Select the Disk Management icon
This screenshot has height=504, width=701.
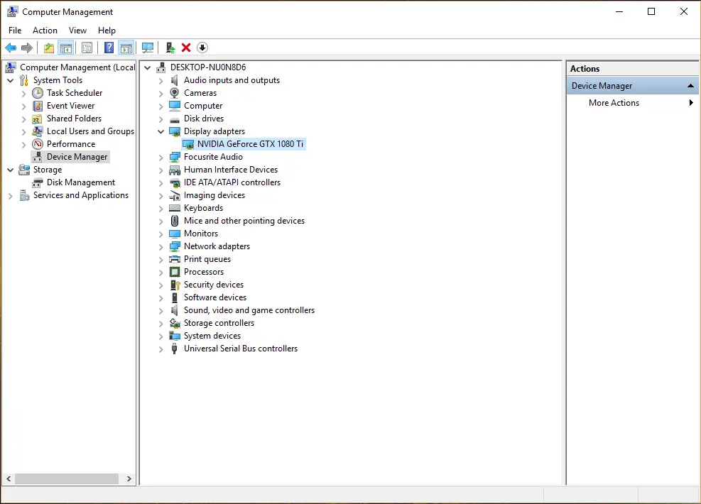tap(38, 182)
